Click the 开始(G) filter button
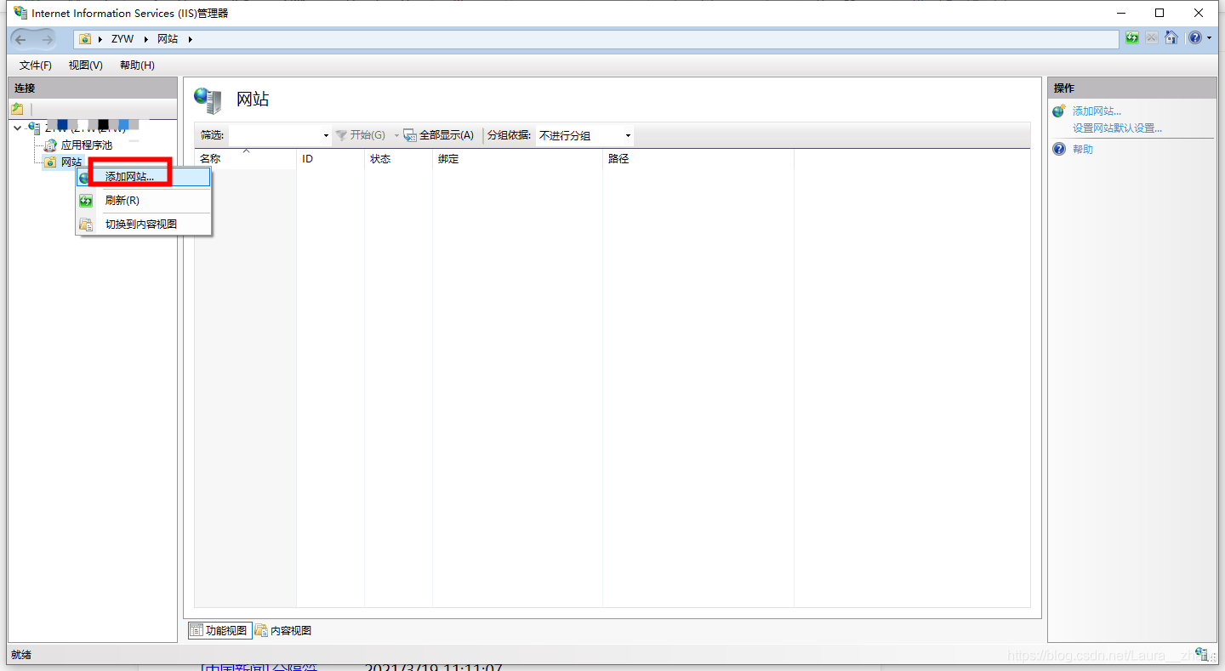 (361, 135)
